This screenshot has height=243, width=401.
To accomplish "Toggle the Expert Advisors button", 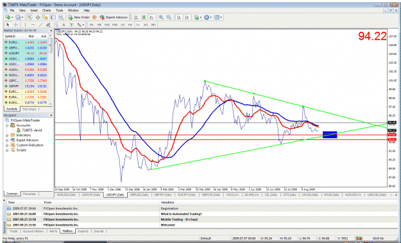I will click(x=114, y=17).
